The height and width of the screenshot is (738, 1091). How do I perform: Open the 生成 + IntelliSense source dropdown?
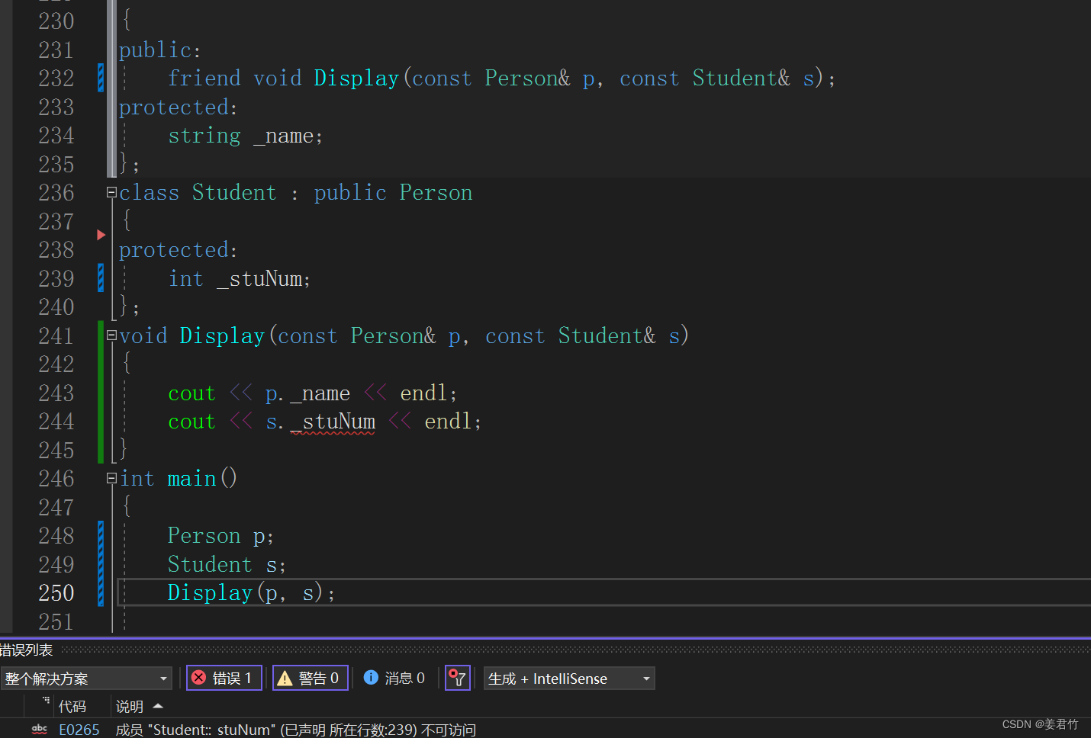pyautogui.click(x=569, y=679)
